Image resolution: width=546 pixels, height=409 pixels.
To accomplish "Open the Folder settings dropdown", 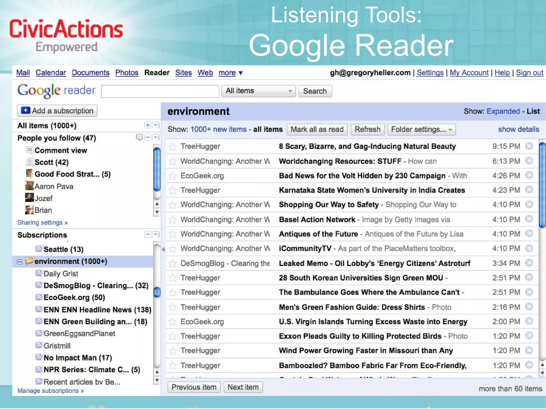I will [x=421, y=129].
